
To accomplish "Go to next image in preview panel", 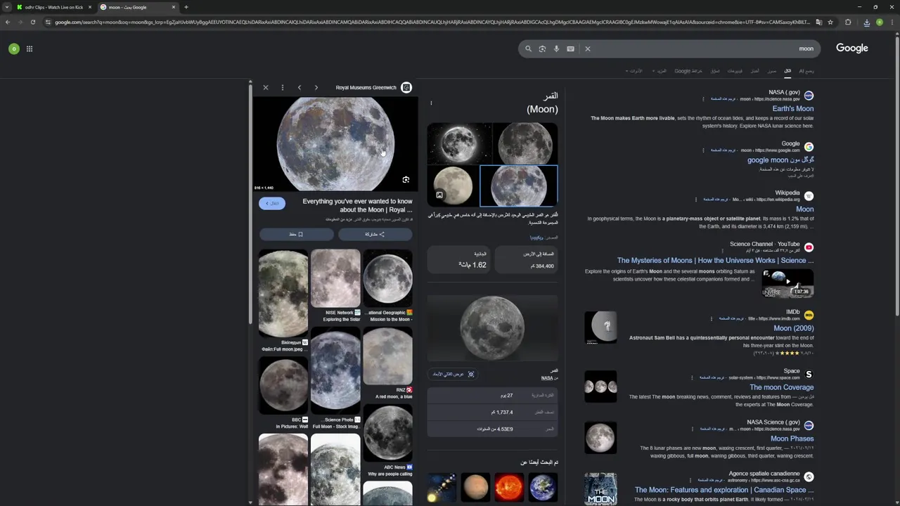I will 316,88.
